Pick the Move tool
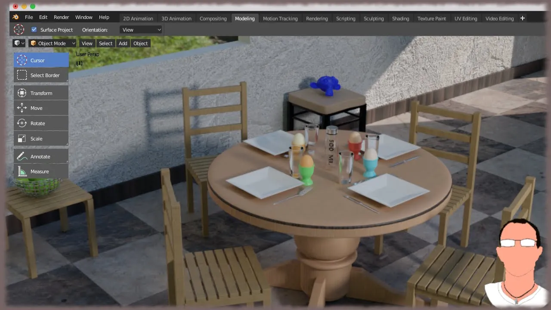551x310 pixels. point(41,108)
